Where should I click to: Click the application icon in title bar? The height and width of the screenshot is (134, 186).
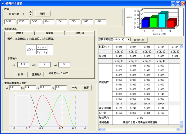point(3,4)
